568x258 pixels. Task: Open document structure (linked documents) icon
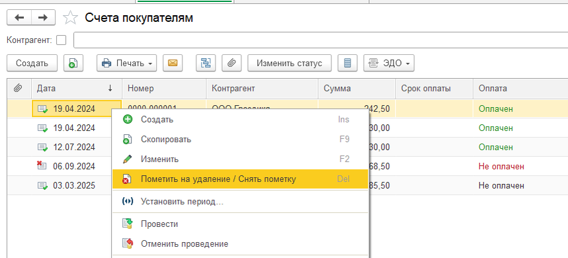point(206,63)
